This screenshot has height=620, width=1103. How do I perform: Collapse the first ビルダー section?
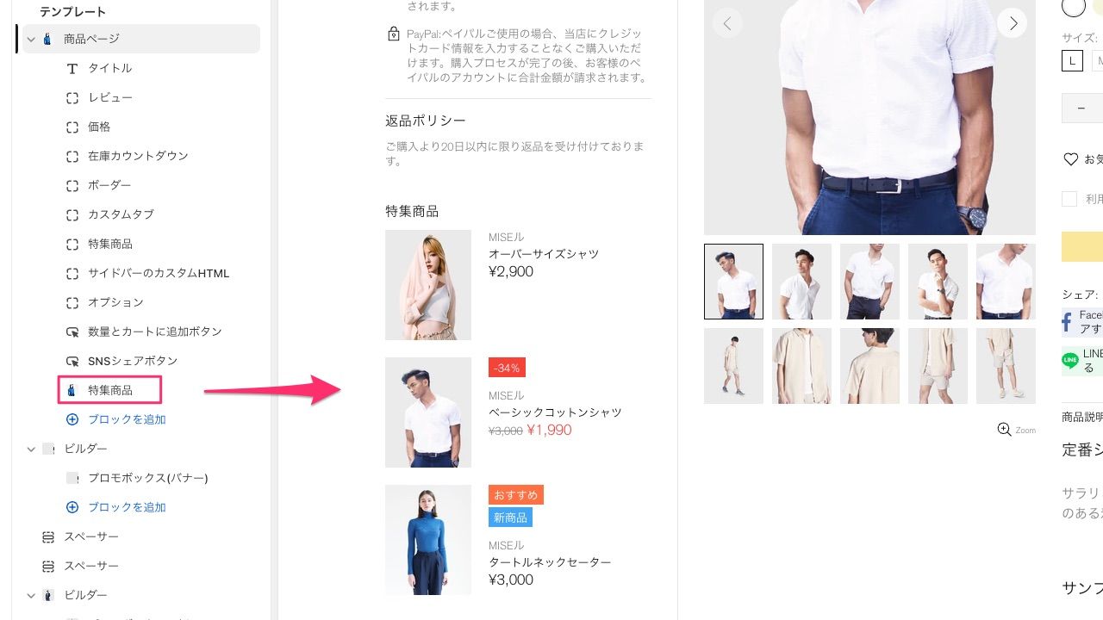[x=31, y=449]
